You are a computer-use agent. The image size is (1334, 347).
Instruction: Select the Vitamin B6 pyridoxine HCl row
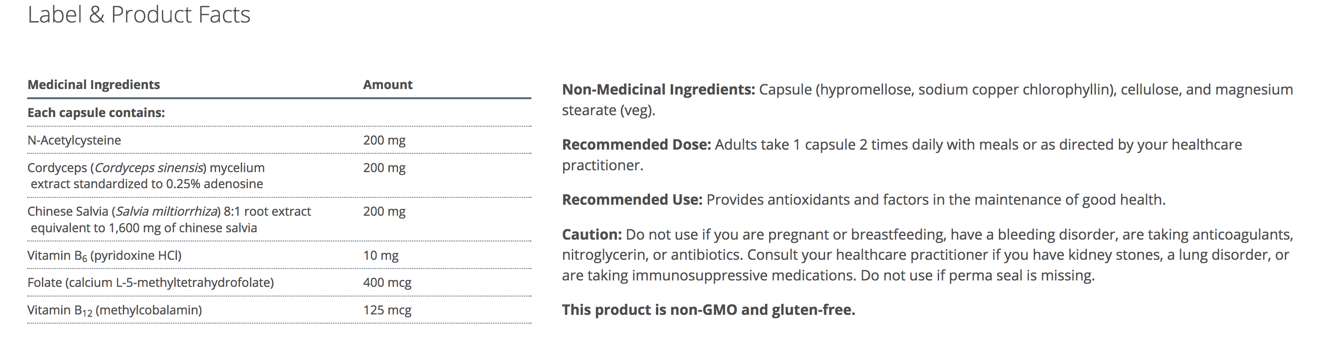(104, 256)
